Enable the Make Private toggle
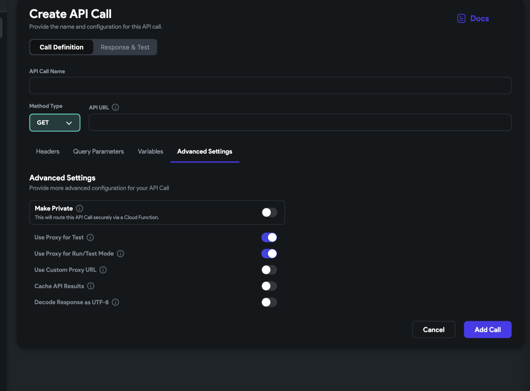Viewport: 530px width, 391px height. (x=269, y=213)
